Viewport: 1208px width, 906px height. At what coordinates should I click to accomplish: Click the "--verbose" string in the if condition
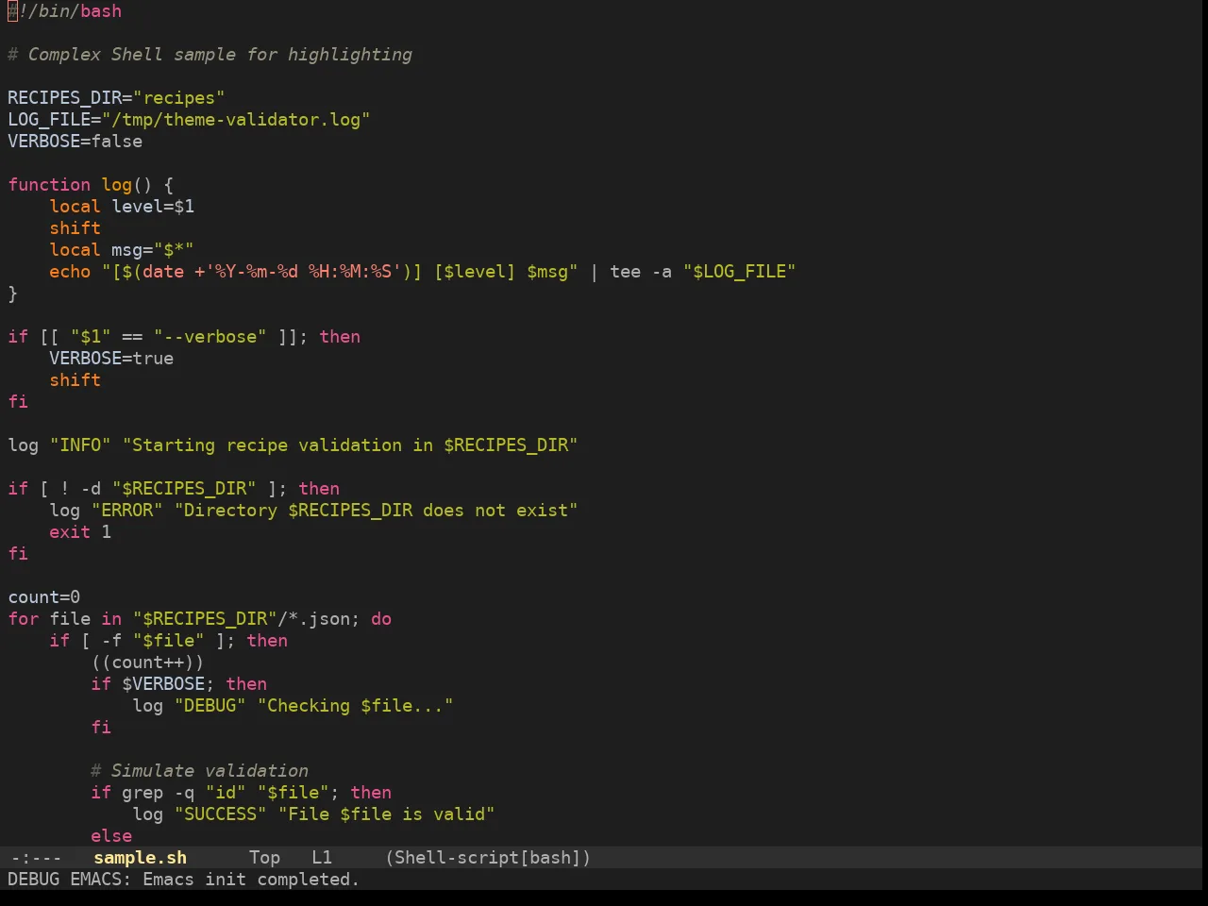pos(210,337)
